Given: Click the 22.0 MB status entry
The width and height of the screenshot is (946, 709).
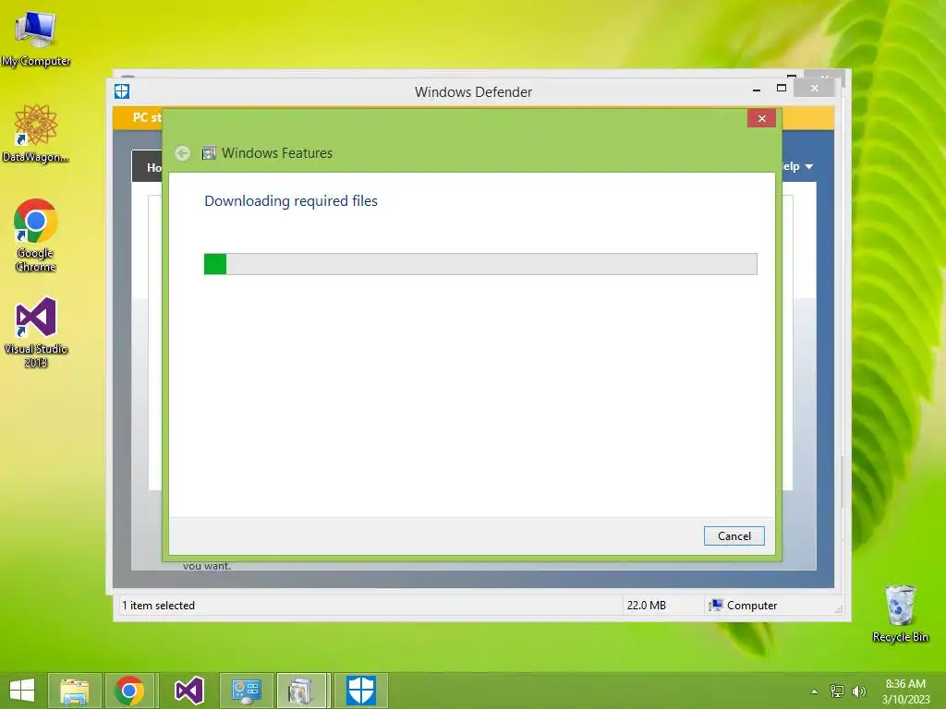Looking at the screenshot, I should click(646, 606).
